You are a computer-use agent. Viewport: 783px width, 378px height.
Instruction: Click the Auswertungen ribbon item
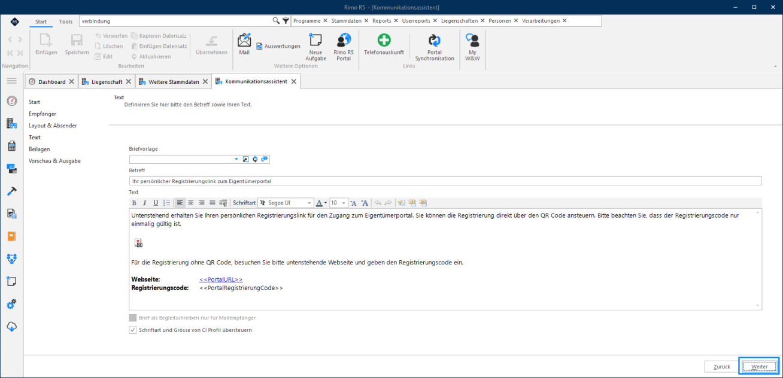(278, 46)
